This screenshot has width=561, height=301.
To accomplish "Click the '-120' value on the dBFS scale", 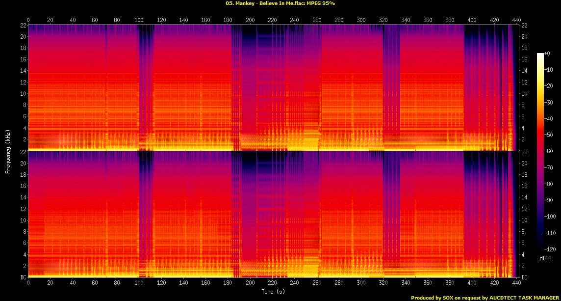I will click(x=552, y=249).
